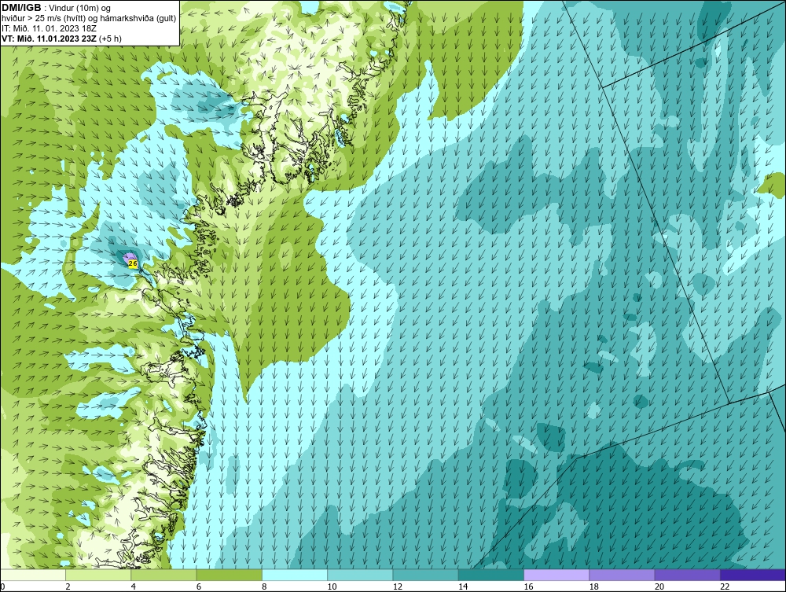Screen dimensions: 786x592
Task: Click the 2–4 m/s light green swatch
Action: pyautogui.click(x=98, y=575)
